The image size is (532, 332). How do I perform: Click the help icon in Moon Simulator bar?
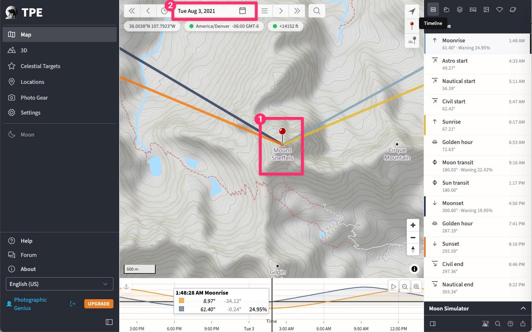pos(510,324)
